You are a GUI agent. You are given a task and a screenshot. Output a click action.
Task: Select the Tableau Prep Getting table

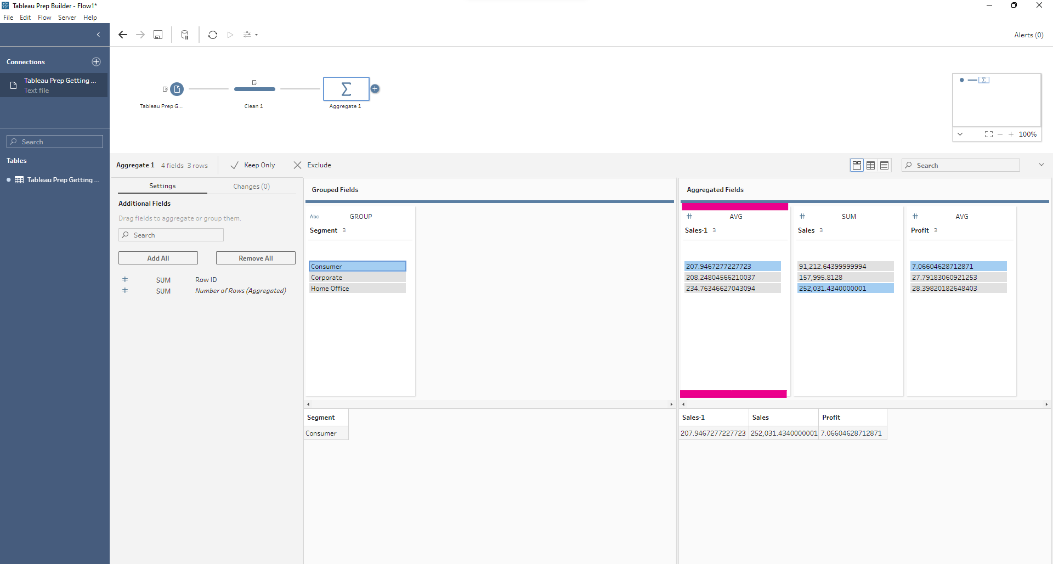click(x=55, y=180)
